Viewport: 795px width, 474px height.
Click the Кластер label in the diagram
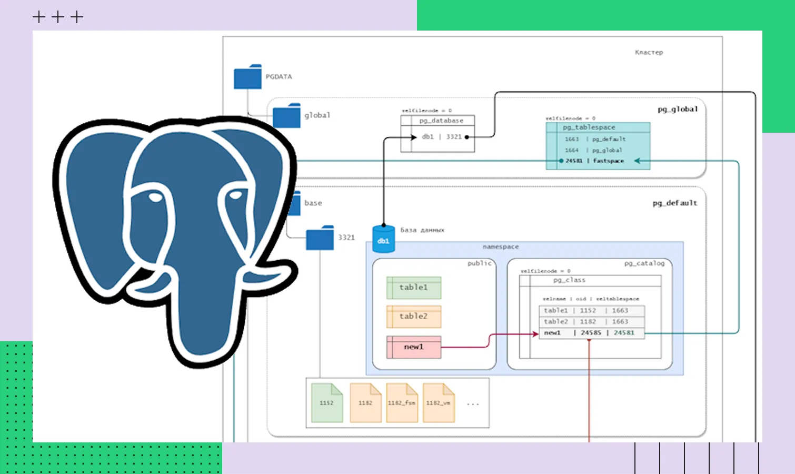649,53
